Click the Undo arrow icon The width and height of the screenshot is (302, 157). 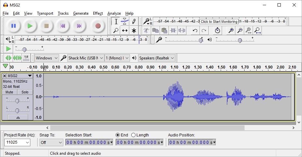pyautogui.click(x=195, y=30)
